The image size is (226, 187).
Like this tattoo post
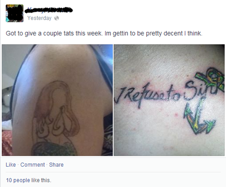pos(11,165)
